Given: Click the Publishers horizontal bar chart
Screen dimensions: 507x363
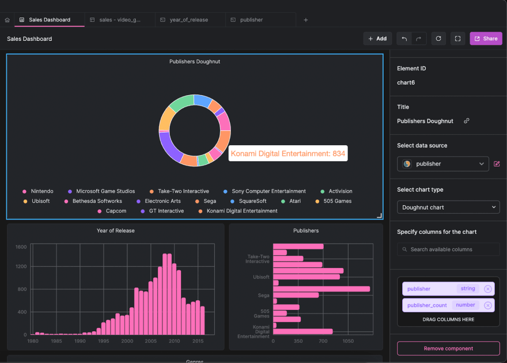Looking at the screenshot, I should 306,287.
